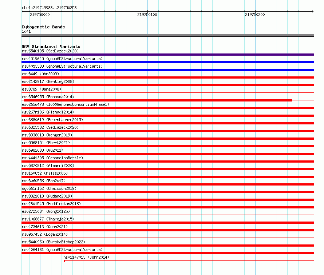Click ruler position 219750000

click(40, 15)
